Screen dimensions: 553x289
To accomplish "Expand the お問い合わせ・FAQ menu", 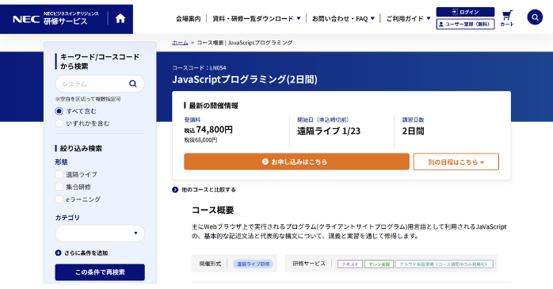I will 343,18.
